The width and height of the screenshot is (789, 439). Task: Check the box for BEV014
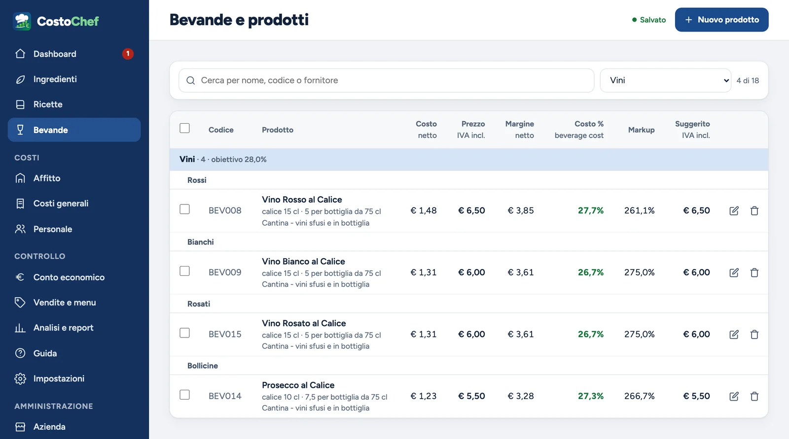pos(185,395)
